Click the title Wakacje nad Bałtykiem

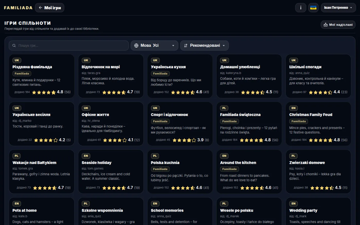pos(34,163)
